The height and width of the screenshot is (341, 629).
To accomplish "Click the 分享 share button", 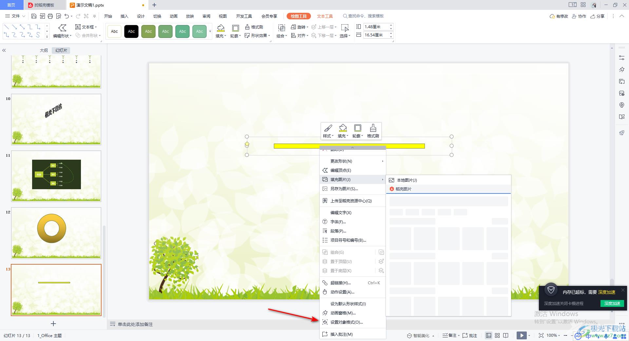I will [x=597, y=16].
